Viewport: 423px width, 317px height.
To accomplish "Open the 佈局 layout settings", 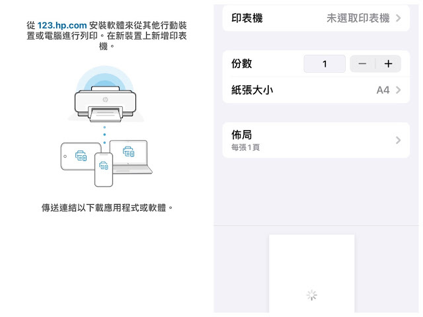I will click(241, 139).
